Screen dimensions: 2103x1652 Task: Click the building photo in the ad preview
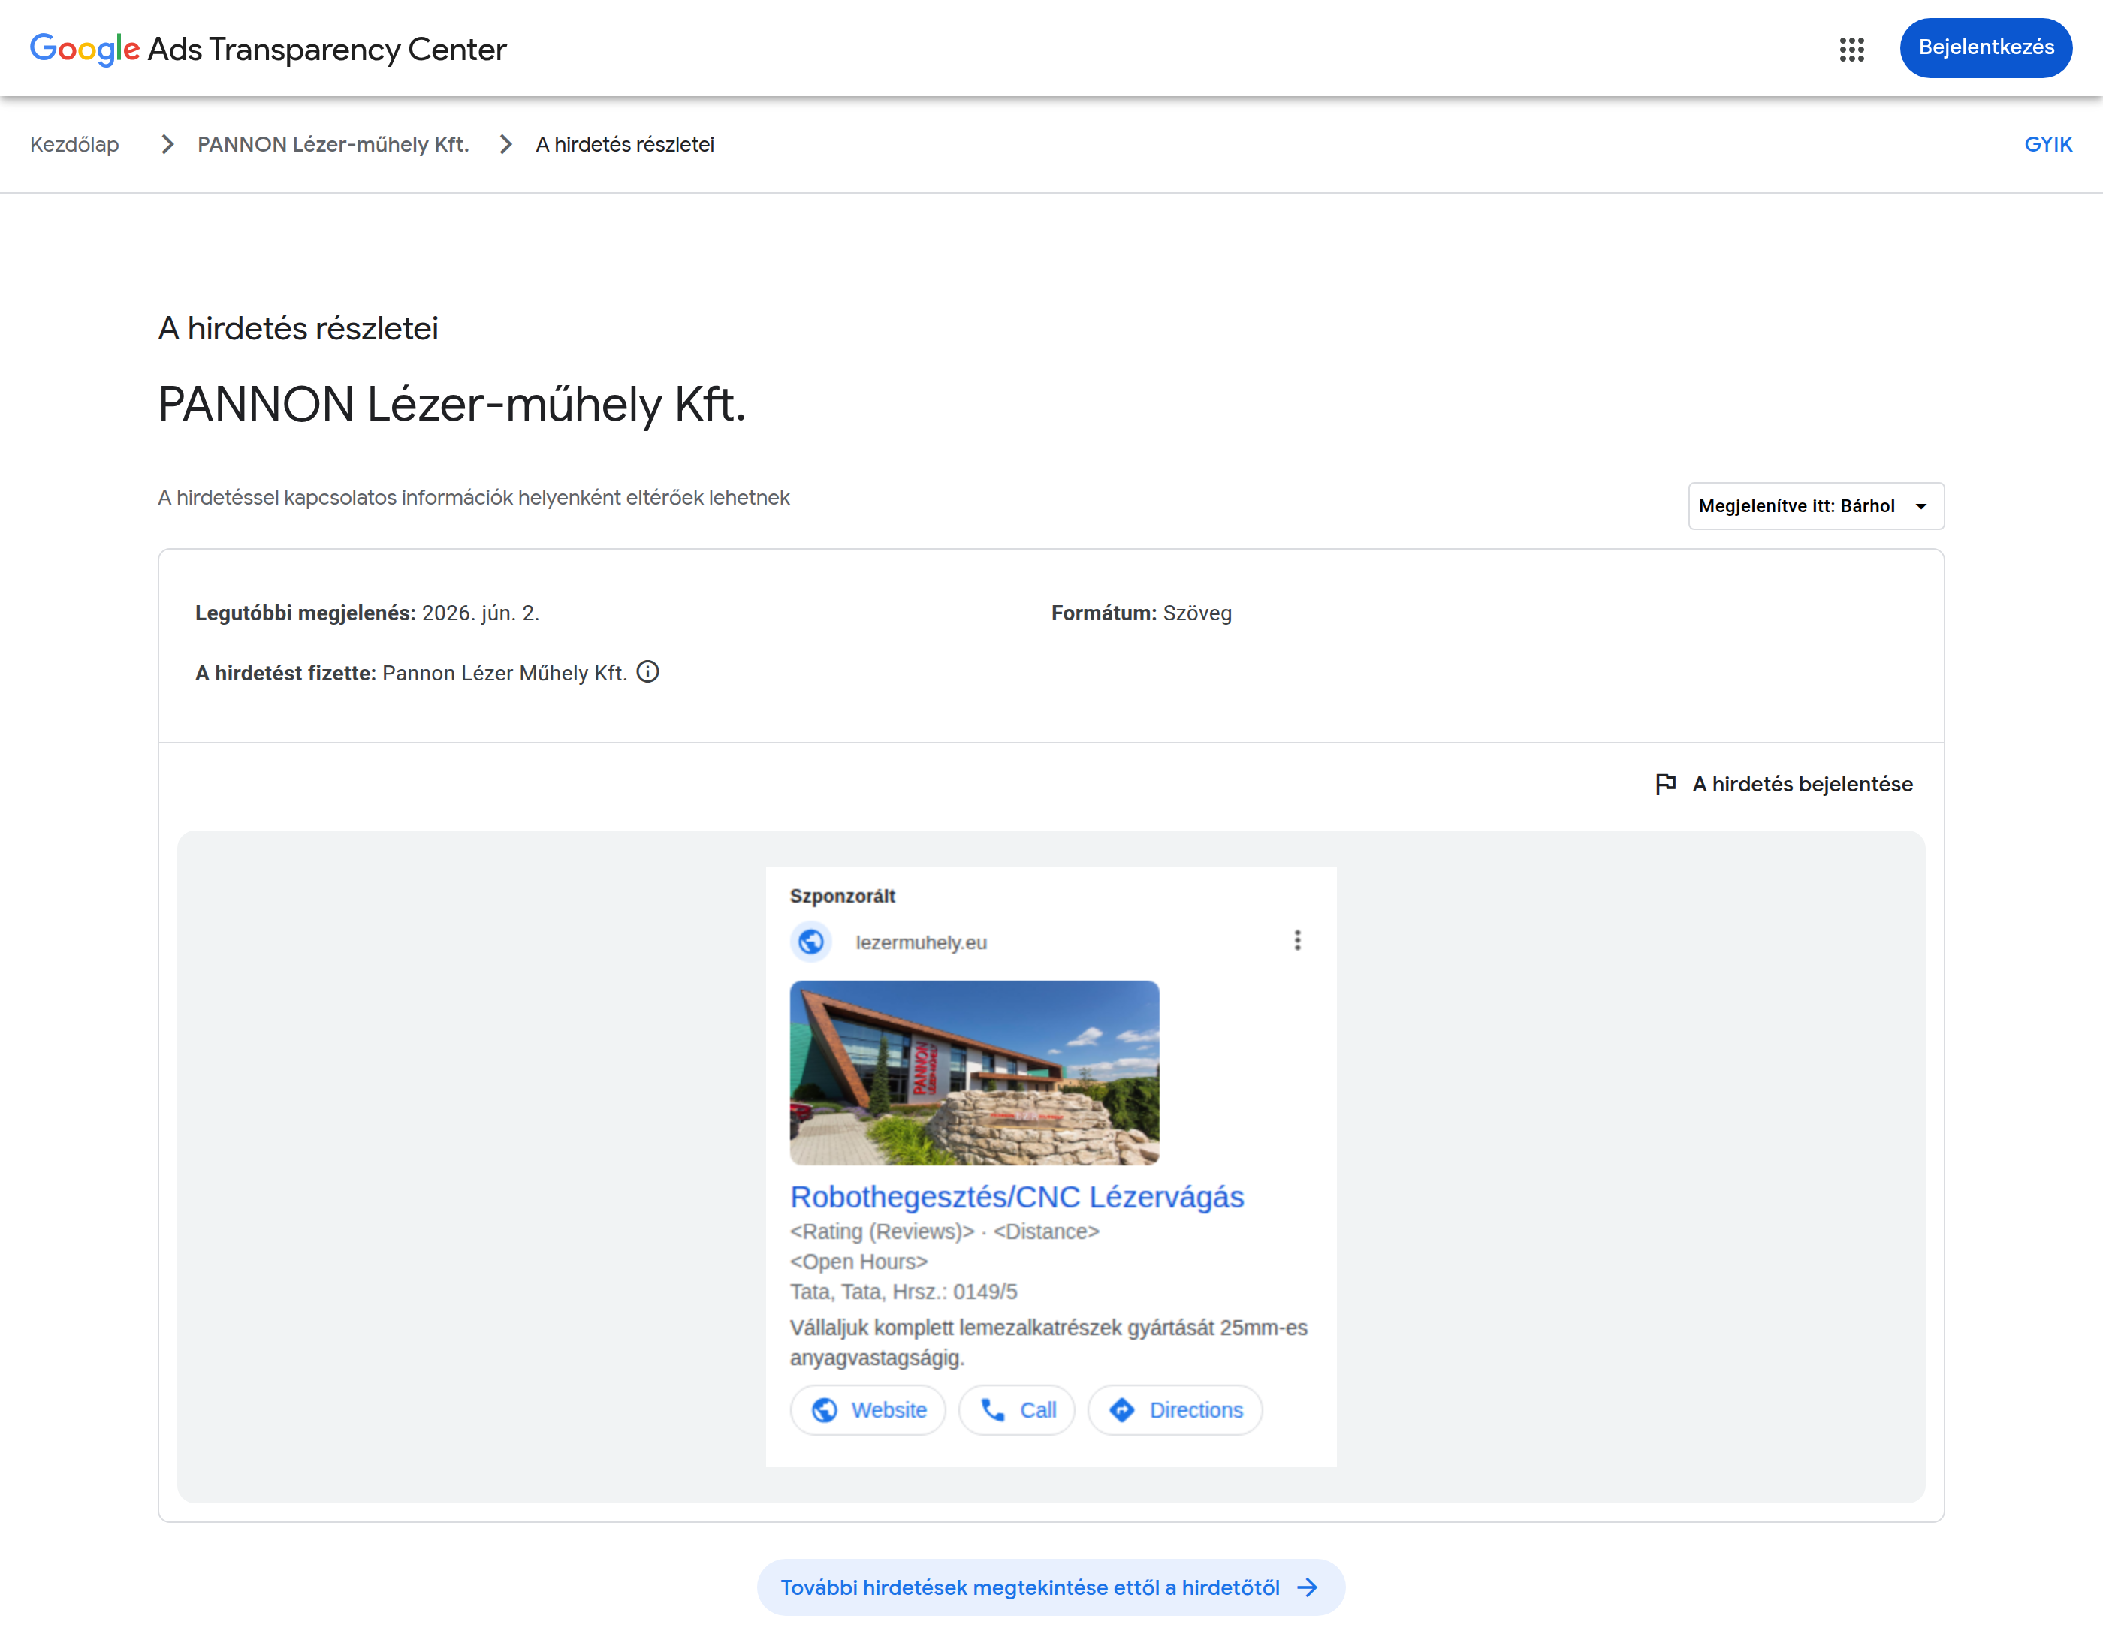(974, 1072)
